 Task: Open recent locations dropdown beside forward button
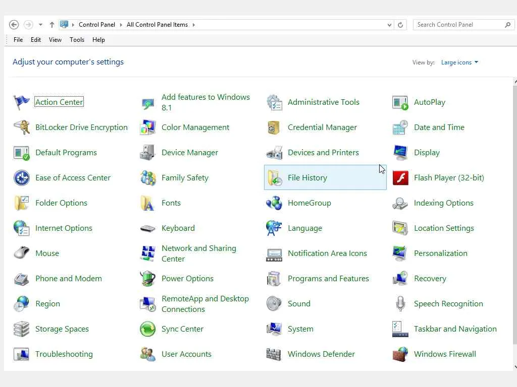coord(40,25)
